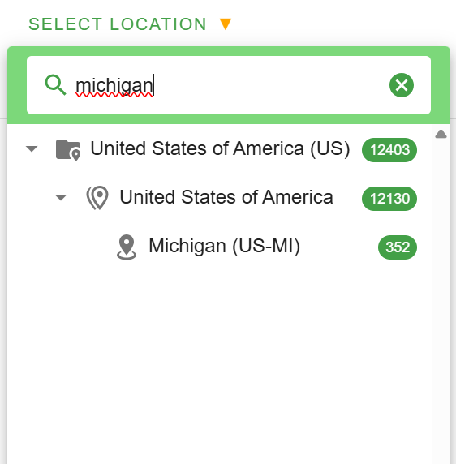Viewport: 456px width, 464px height.
Task: Select United States of America (US) entry
Action: point(220,148)
